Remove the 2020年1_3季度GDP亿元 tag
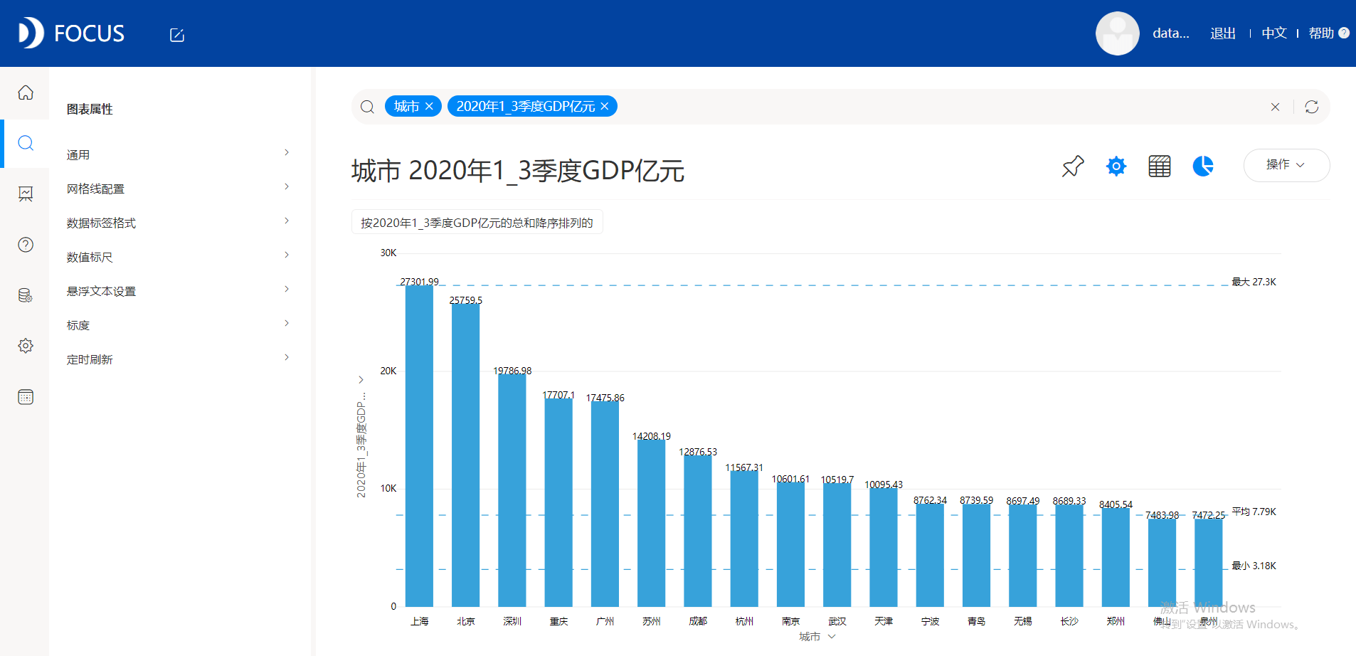Screen dimensions: 1356x656 click(605, 106)
